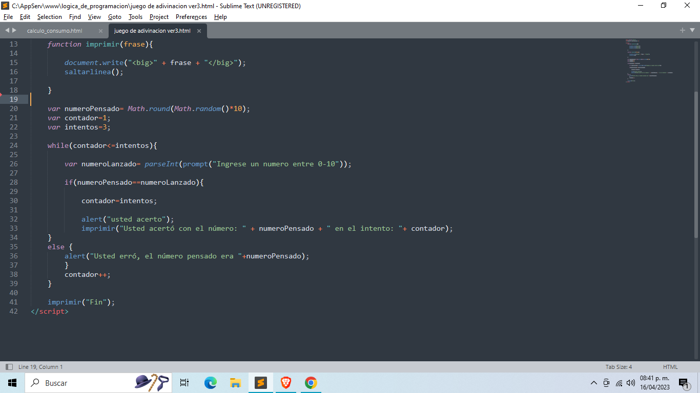Launch Microsoft Edge from taskbar
The height and width of the screenshot is (393, 700).
tap(210, 383)
